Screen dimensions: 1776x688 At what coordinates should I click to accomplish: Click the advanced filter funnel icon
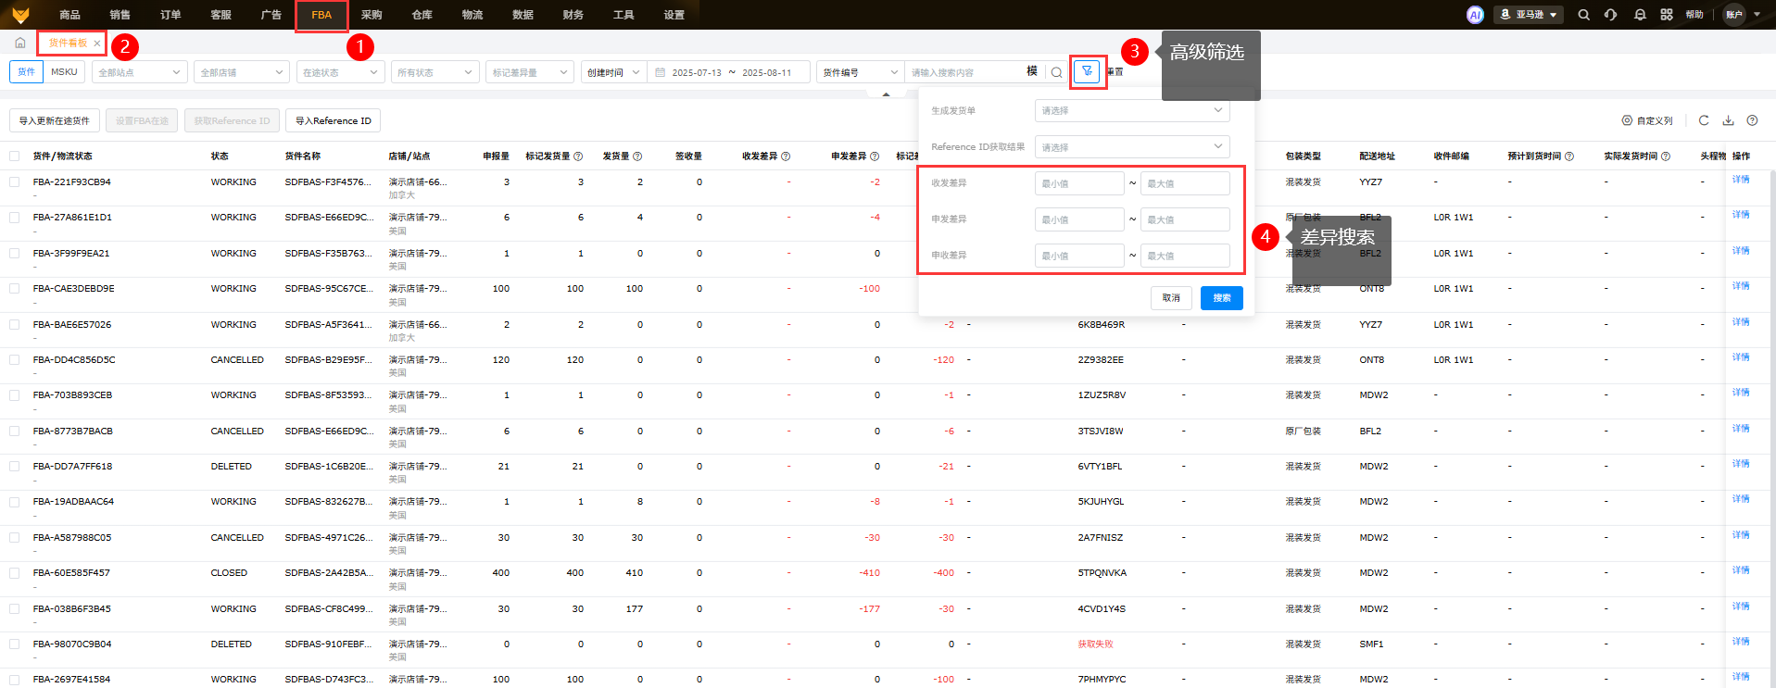tap(1087, 71)
